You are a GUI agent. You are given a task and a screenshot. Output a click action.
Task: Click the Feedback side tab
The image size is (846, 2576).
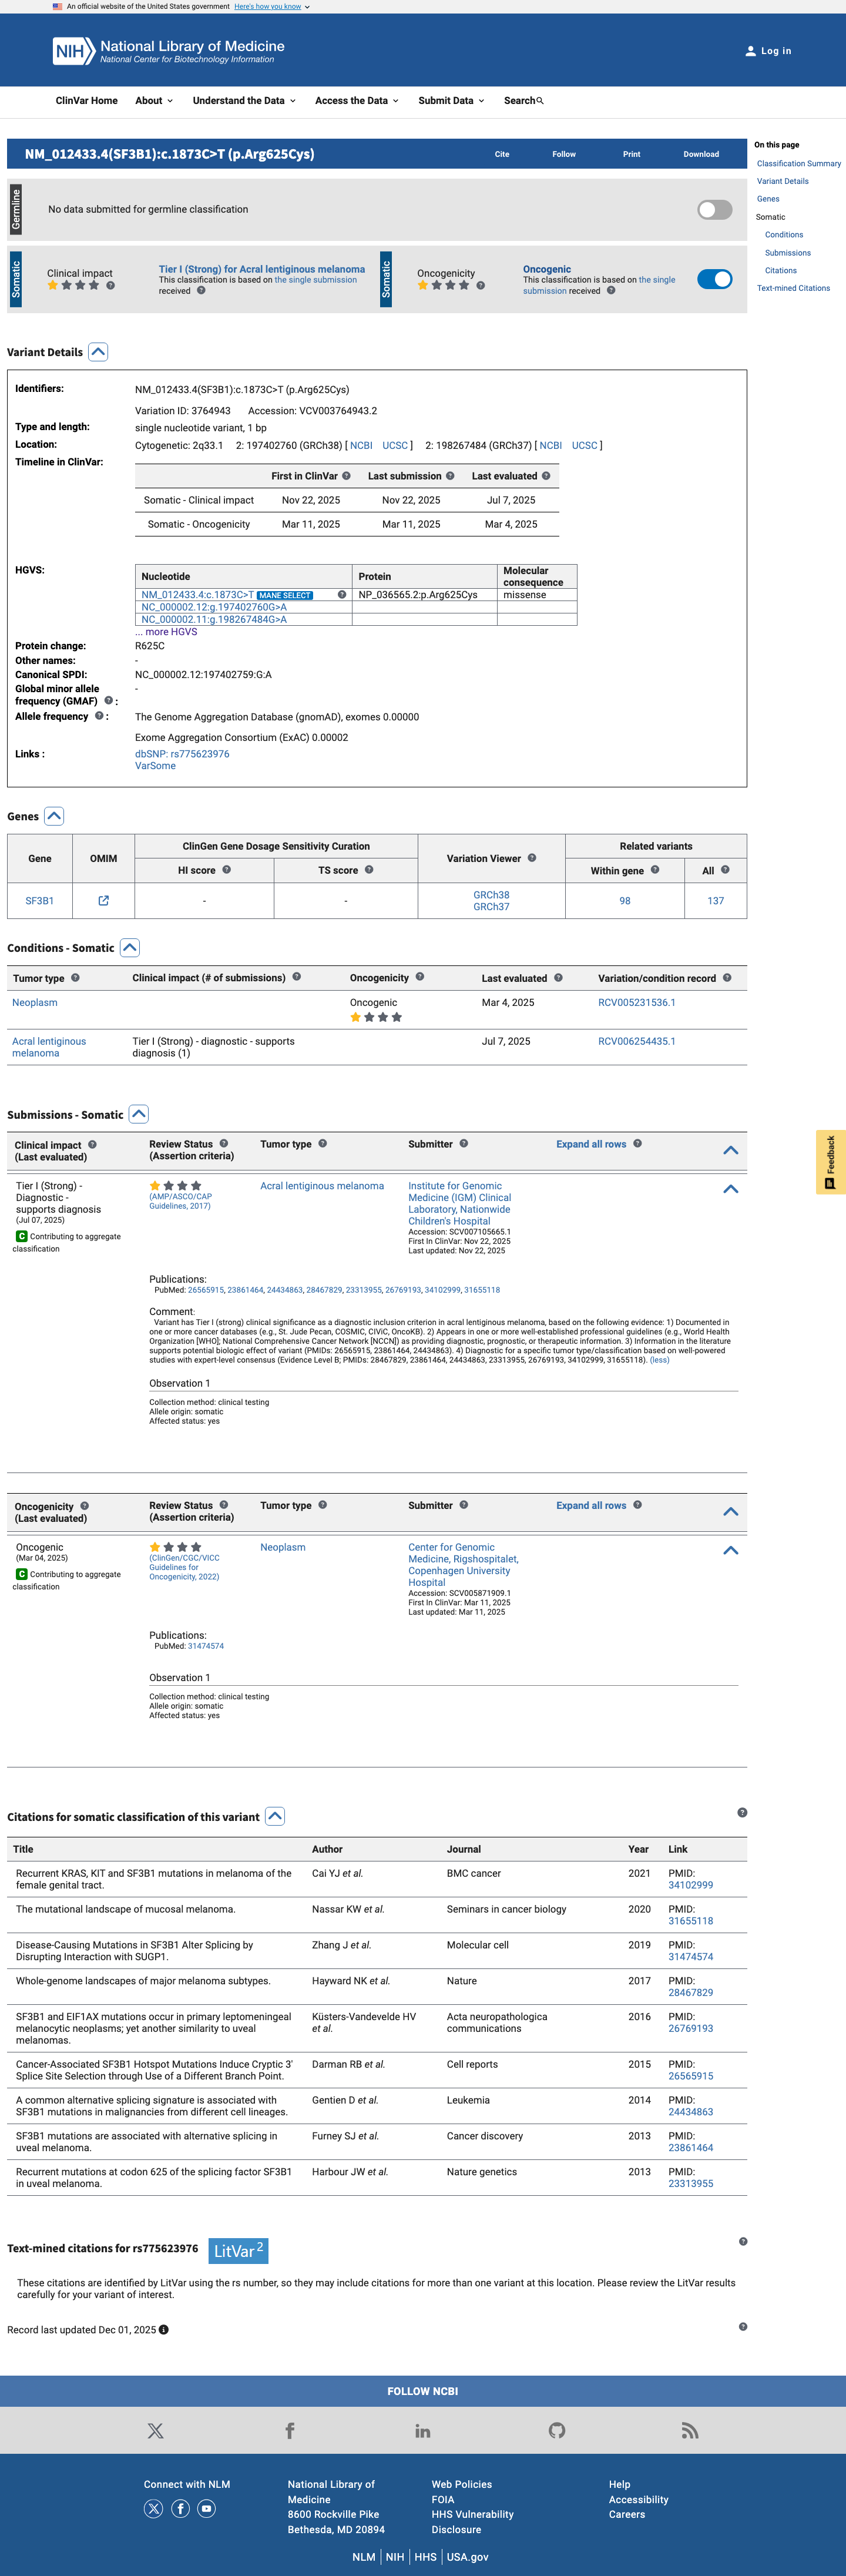(x=831, y=1162)
